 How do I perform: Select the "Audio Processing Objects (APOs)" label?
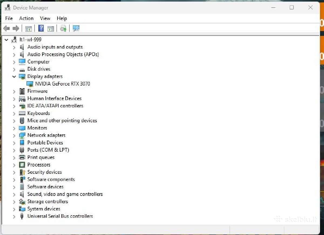click(63, 54)
